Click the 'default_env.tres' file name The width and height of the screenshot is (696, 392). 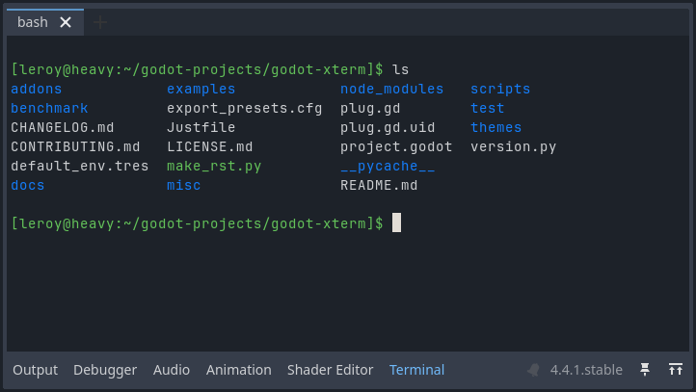coord(80,166)
